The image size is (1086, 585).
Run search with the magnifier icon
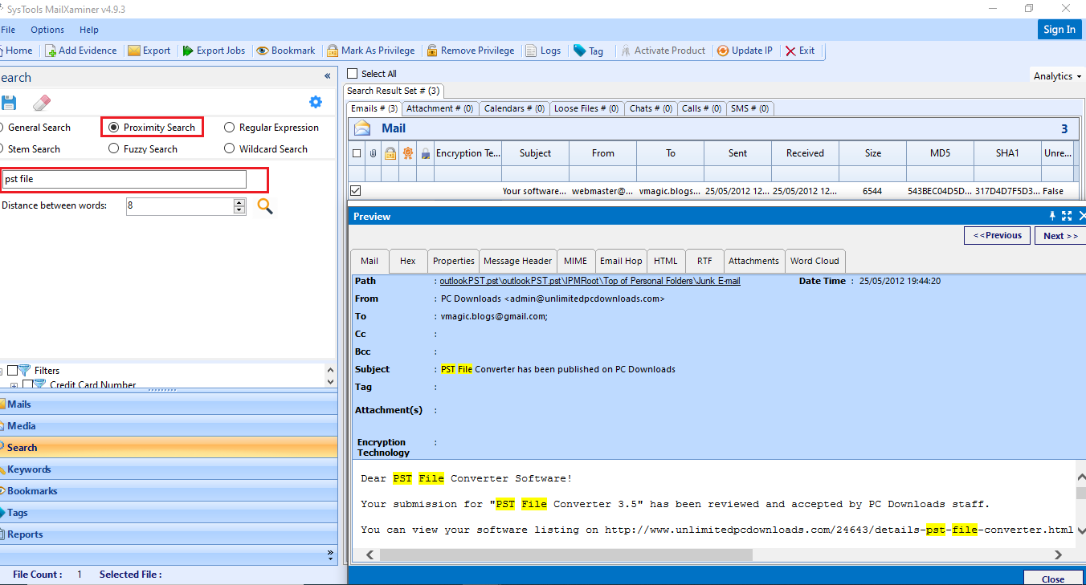[x=264, y=206]
